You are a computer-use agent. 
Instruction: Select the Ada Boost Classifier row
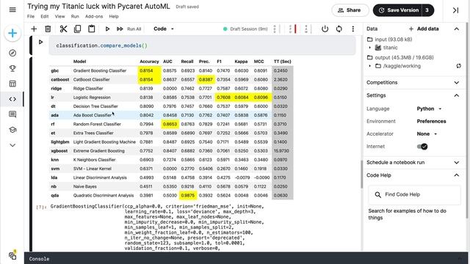pyautogui.click(x=171, y=115)
